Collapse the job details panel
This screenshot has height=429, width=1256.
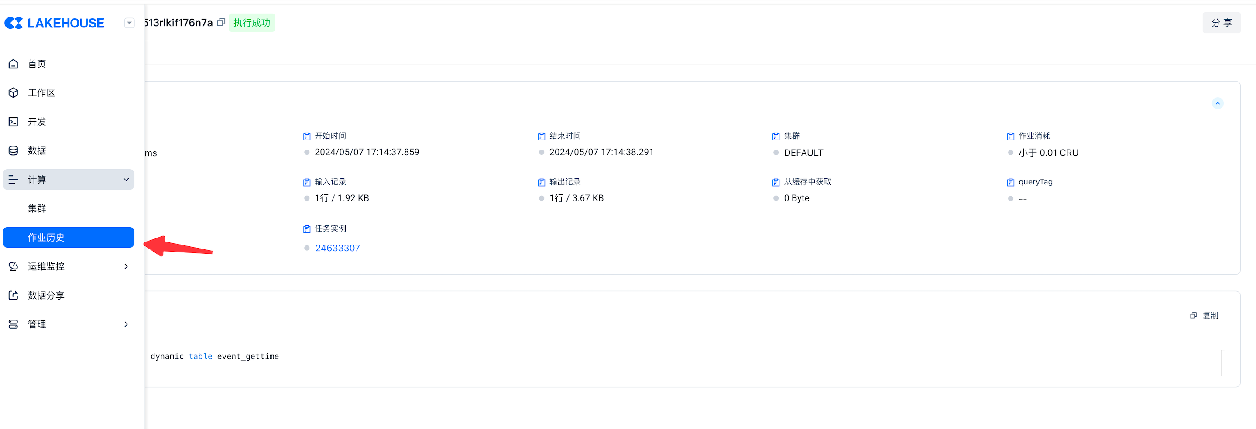(x=1218, y=103)
